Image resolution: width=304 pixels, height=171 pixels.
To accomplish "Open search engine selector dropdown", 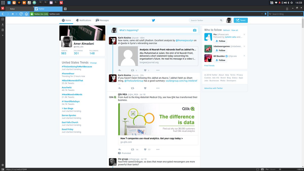I will (270, 14).
